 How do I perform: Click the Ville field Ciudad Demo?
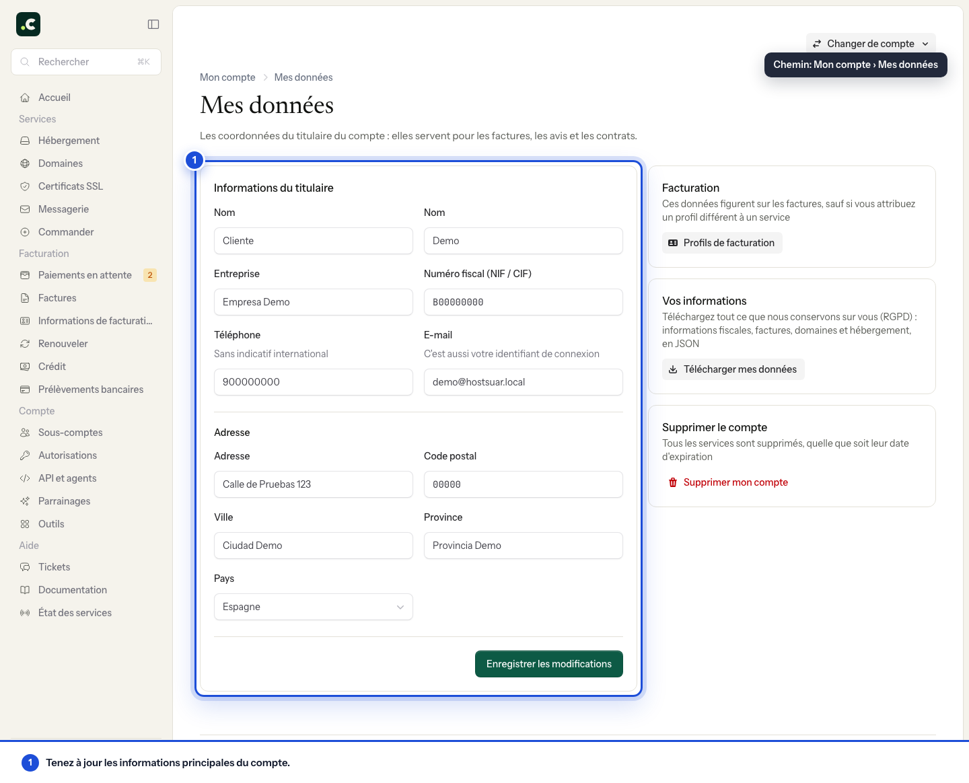pos(314,546)
